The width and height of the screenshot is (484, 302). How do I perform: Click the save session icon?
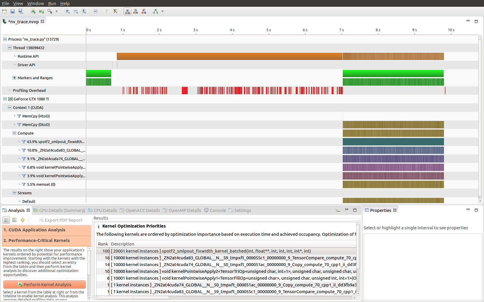coord(13,11)
